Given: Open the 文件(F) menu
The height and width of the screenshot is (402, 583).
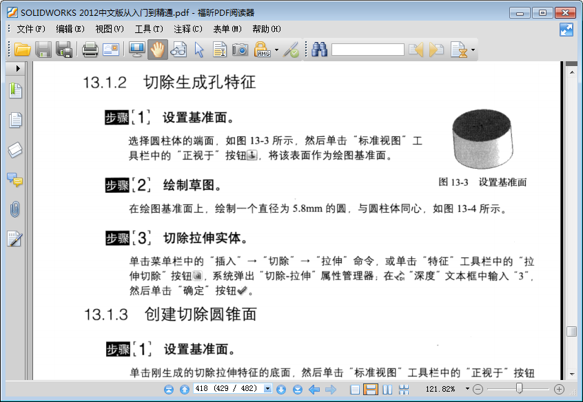Looking at the screenshot, I should pyautogui.click(x=31, y=29).
